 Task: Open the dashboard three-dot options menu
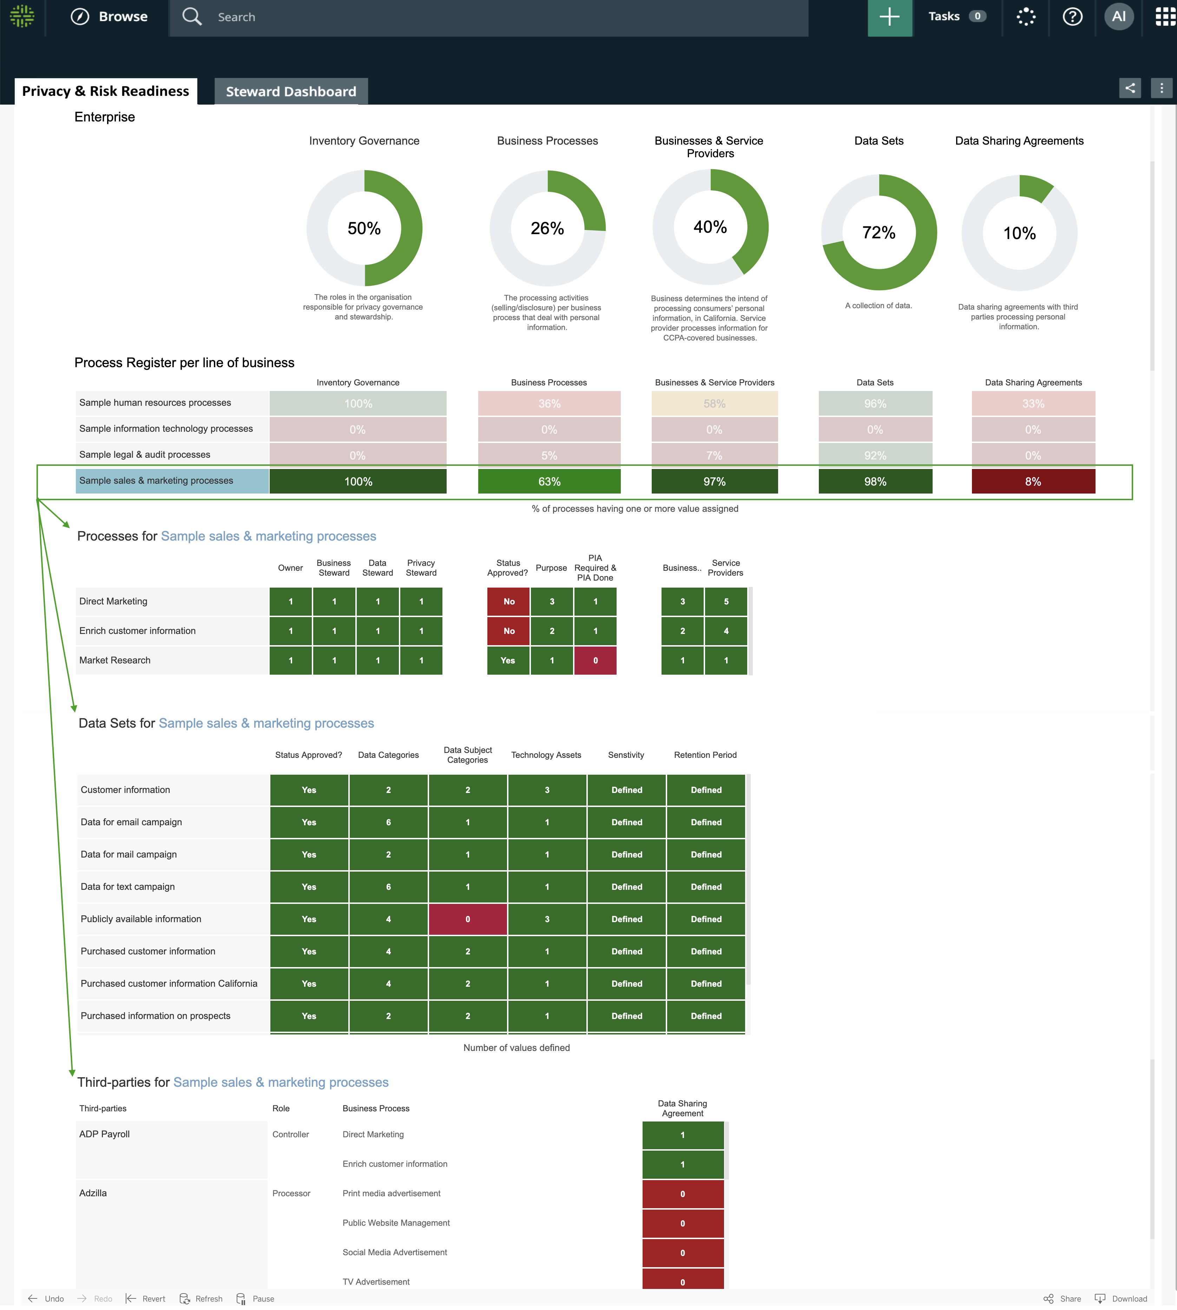[x=1162, y=88]
